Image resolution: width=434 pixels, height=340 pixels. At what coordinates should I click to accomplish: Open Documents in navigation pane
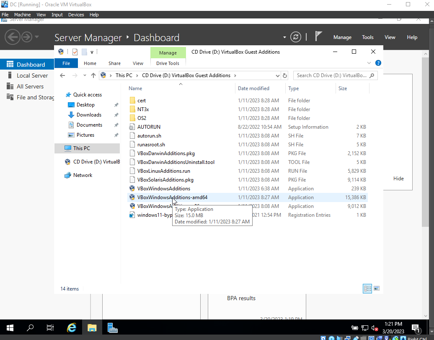[89, 125]
